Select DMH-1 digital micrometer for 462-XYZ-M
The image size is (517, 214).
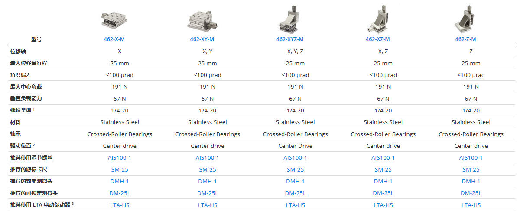tap(295, 182)
